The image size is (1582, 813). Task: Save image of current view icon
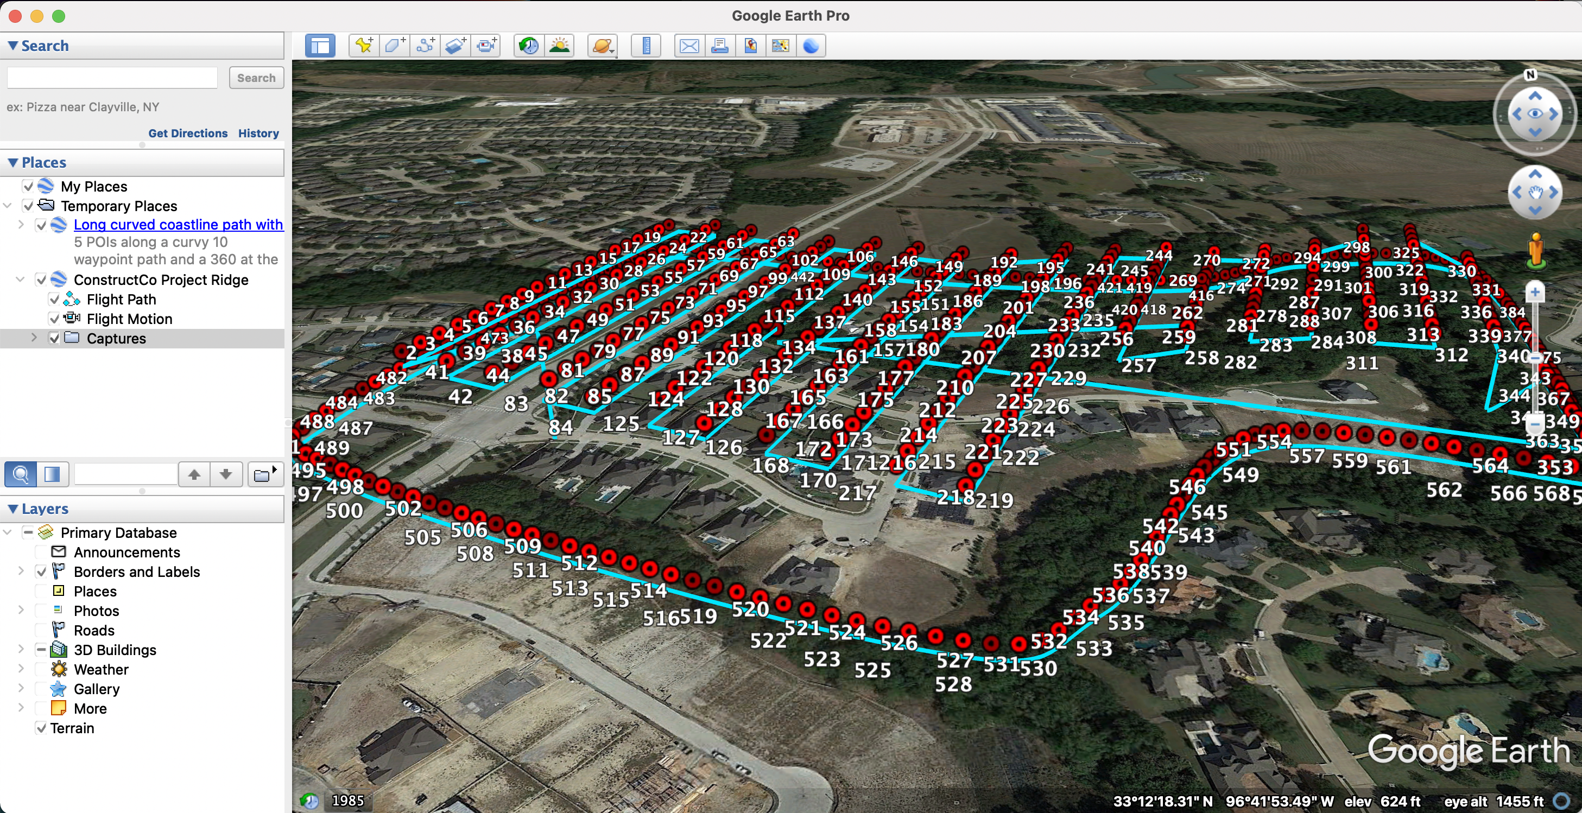coord(750,46)
